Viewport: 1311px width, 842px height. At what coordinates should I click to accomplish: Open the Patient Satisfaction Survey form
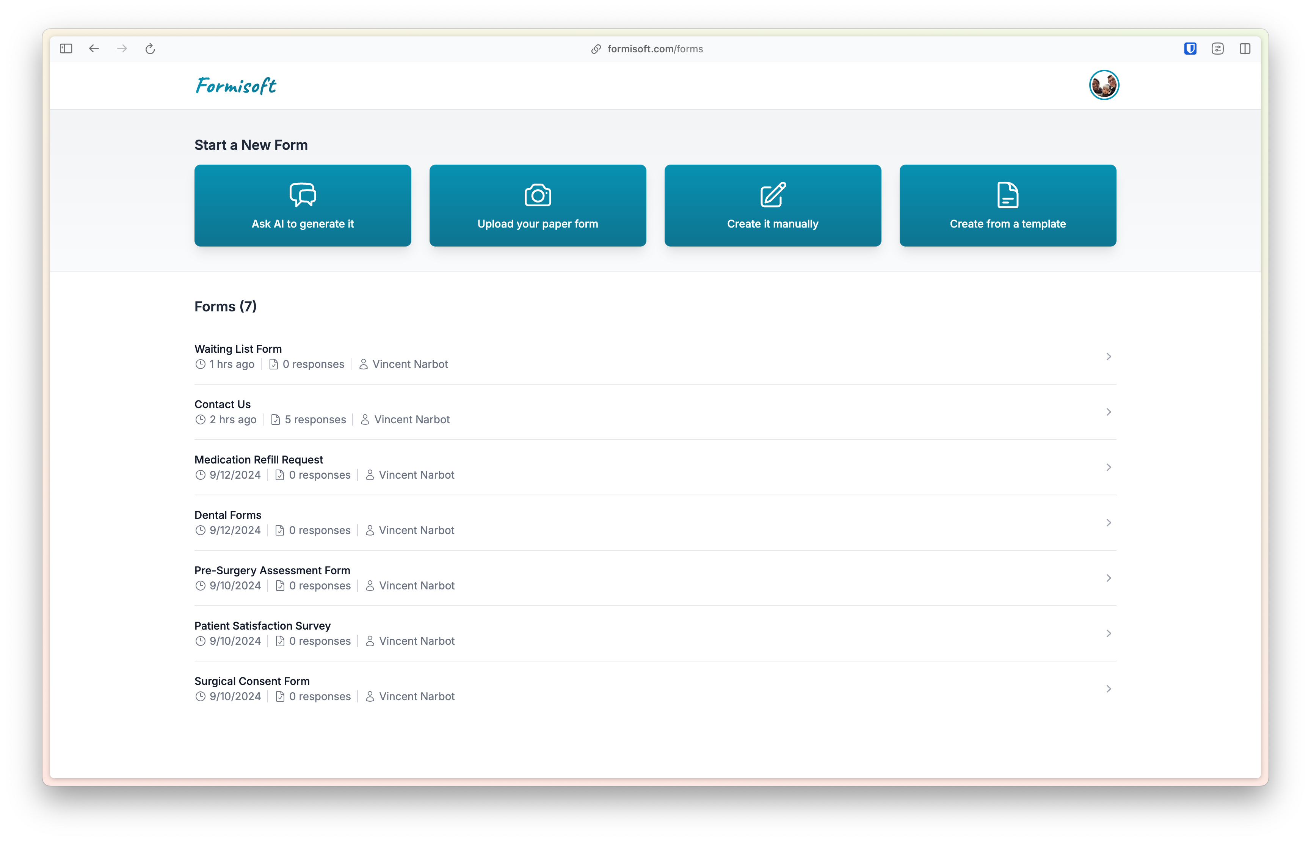point(262,626)
